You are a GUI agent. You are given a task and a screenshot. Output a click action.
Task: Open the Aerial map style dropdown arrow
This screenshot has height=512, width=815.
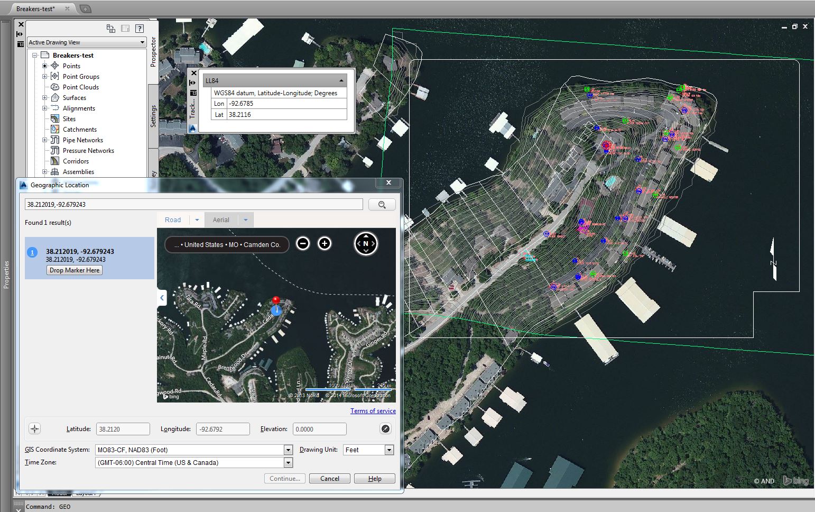tap(246, 220)
